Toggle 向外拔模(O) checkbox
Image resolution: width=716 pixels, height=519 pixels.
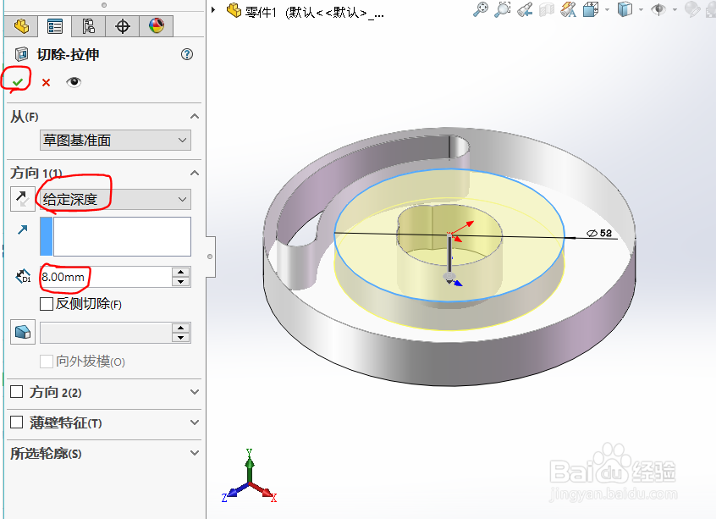[47, 362]
